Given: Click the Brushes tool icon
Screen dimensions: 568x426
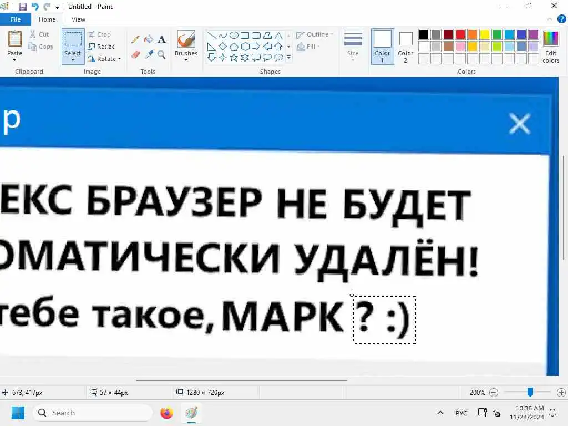Looking at the screenshot, I should coord(186,39).
